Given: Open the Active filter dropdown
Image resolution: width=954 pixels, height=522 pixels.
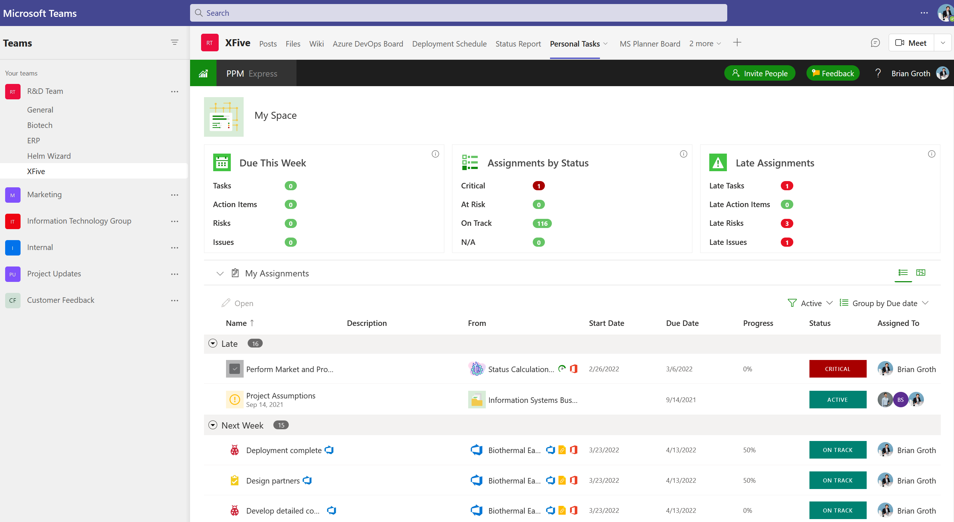Looking at the screenshot, I should click(x=810, y=303).
